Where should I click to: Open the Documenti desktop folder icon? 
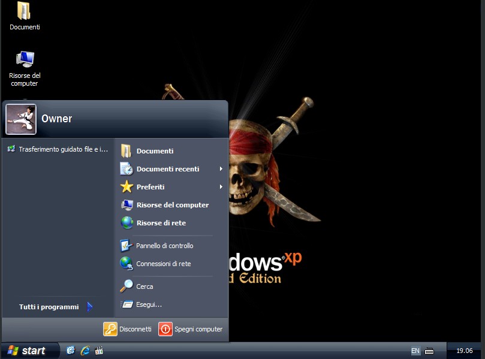point(25,16)
